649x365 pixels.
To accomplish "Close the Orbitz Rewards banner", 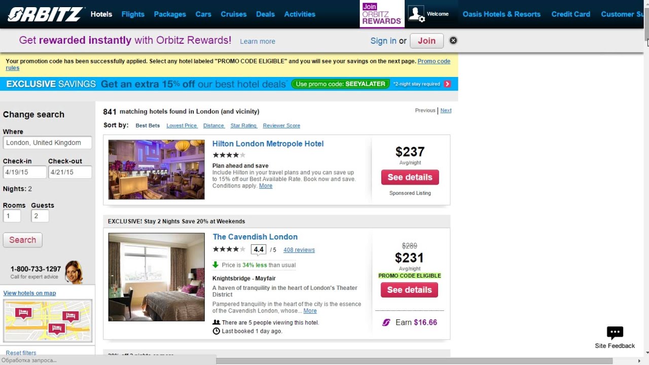I will click(x=453, y=41).
